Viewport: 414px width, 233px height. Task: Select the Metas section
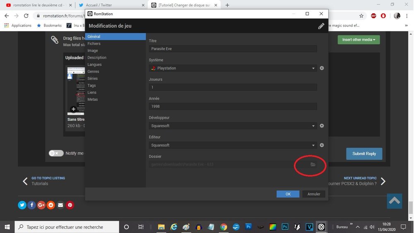116,99
